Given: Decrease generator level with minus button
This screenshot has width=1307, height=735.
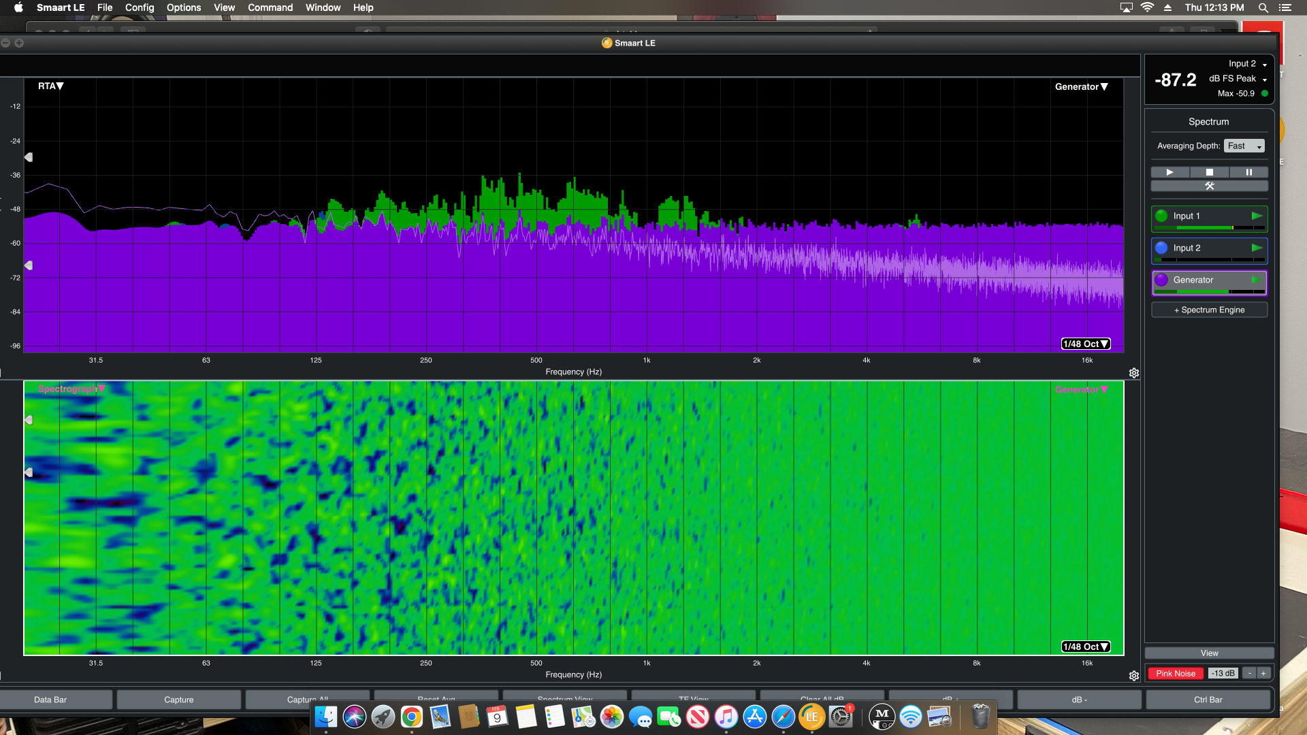Looking at the screenshot, I should click(x=1249, y=673).
